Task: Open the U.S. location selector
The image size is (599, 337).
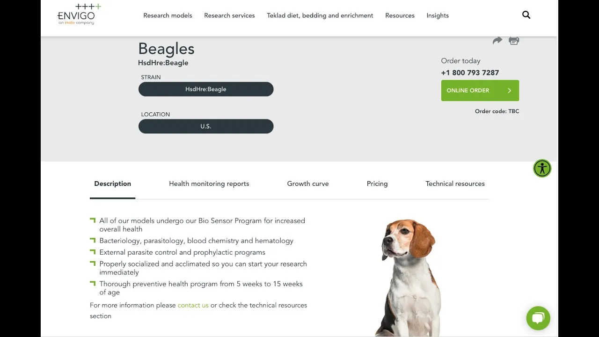Action: [206, 126]
